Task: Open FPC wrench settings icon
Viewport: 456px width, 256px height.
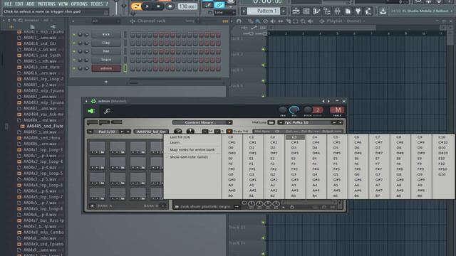Action: [x=107, y=111]
